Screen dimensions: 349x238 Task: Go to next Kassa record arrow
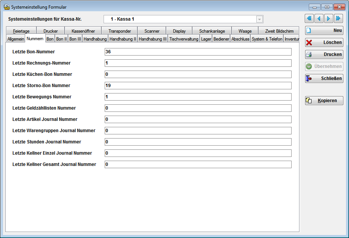[328, 18]
